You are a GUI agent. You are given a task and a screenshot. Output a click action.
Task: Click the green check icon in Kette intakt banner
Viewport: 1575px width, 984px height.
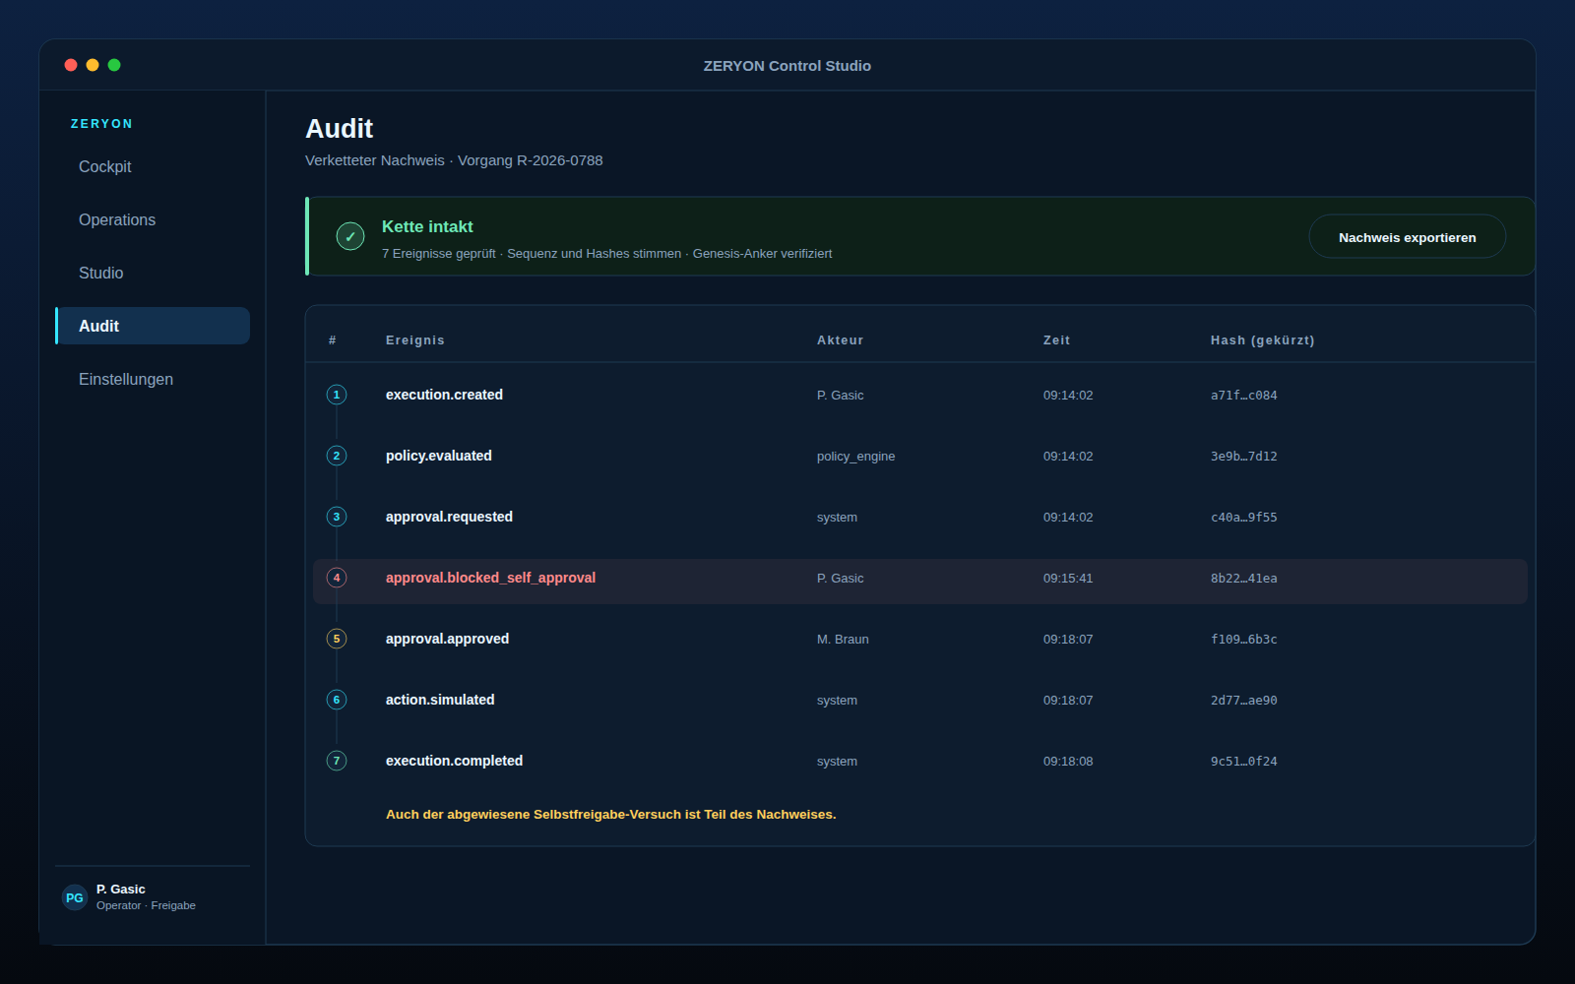click(x=350, y=236)
